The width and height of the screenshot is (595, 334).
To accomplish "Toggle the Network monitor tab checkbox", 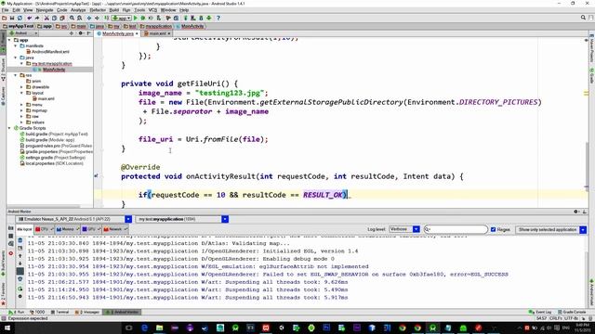I will (126, 229).
